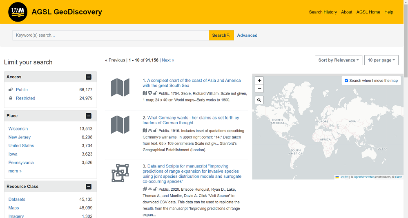The width and height of the screenshot is (408, 218).
Task: Filter resource class by Imagery
Action: point(16,216)
